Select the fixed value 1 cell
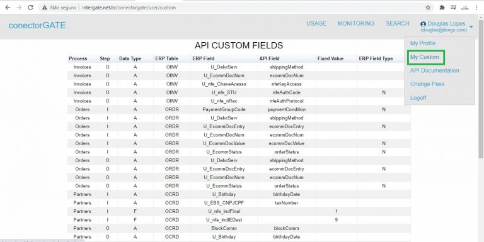 pos(337,212)
